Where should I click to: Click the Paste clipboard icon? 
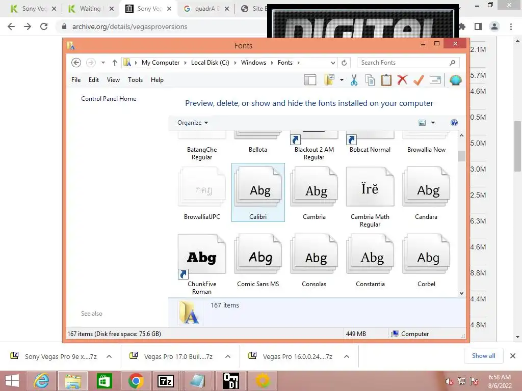click(x=386, y=80)
